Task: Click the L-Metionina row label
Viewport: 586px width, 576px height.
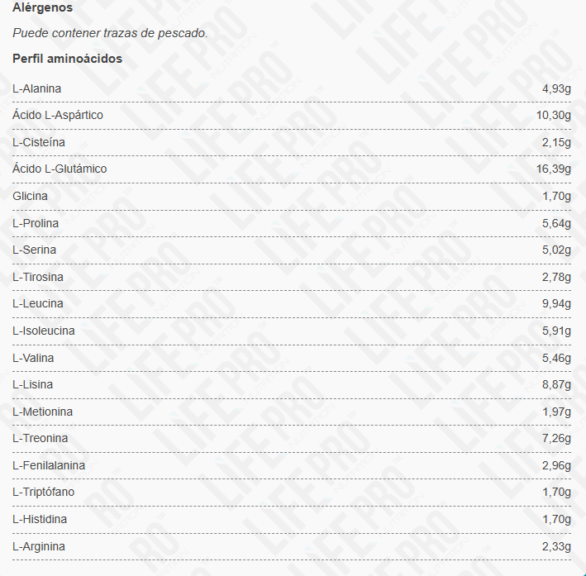Action: tap(43, 412)
